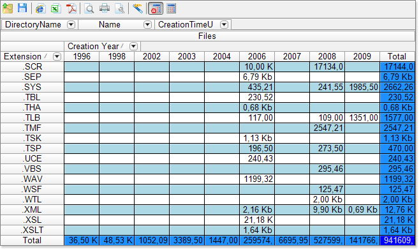
Task: Export the table to Excel
Action: point(55,8)
